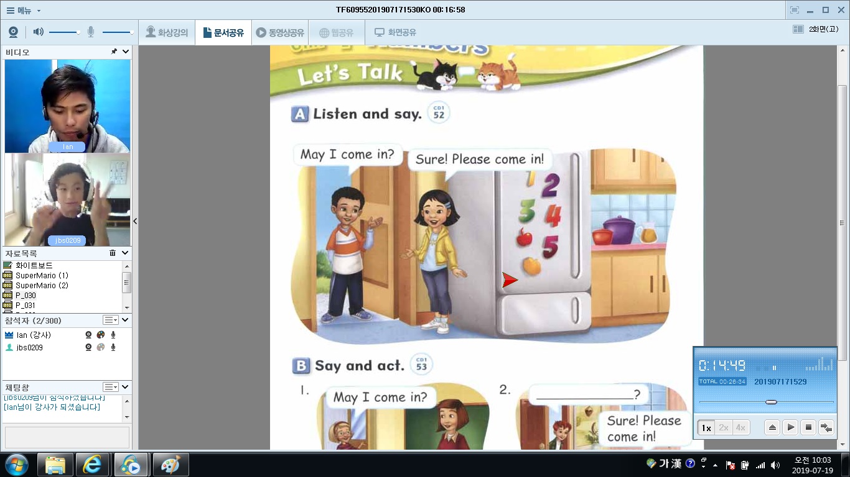
Task: Toggle webcam for participant jbs0209
Action: click(x=88, y=348)
